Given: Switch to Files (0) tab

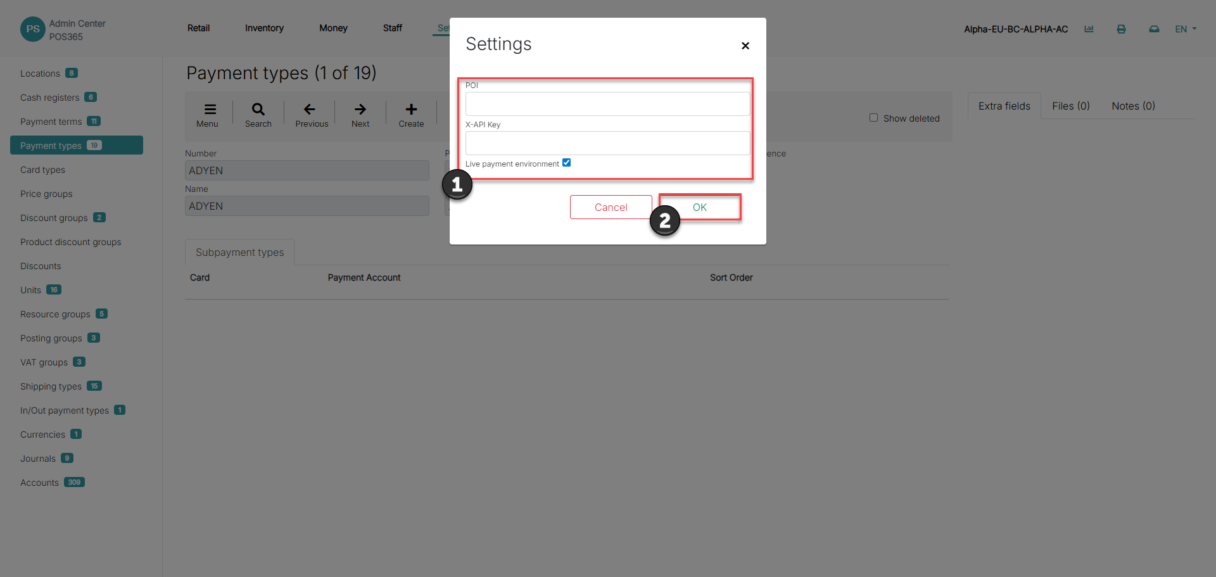Looking at the screenshot, I should pyautogui.click(x=1071, y=106).
